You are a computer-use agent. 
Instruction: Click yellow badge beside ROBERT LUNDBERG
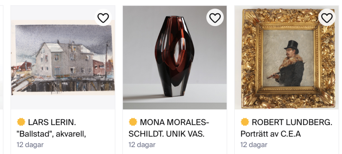[245, 122]
